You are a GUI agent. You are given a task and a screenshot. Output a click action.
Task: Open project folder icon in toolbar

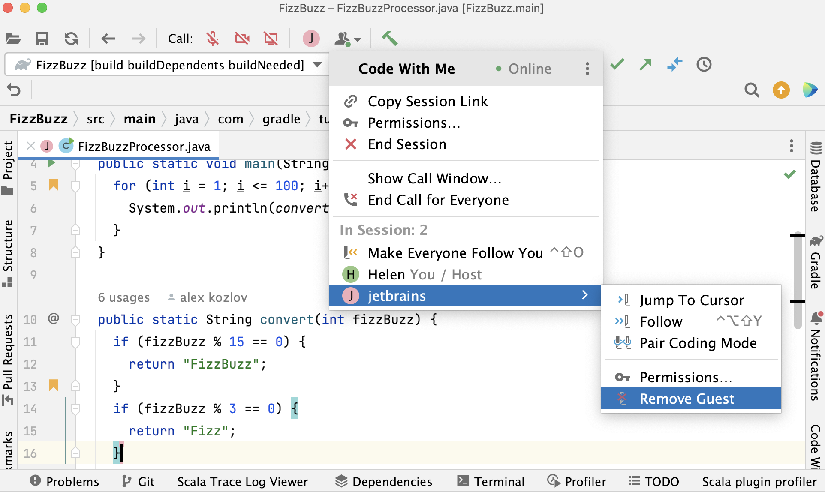(x=14, y=39)
